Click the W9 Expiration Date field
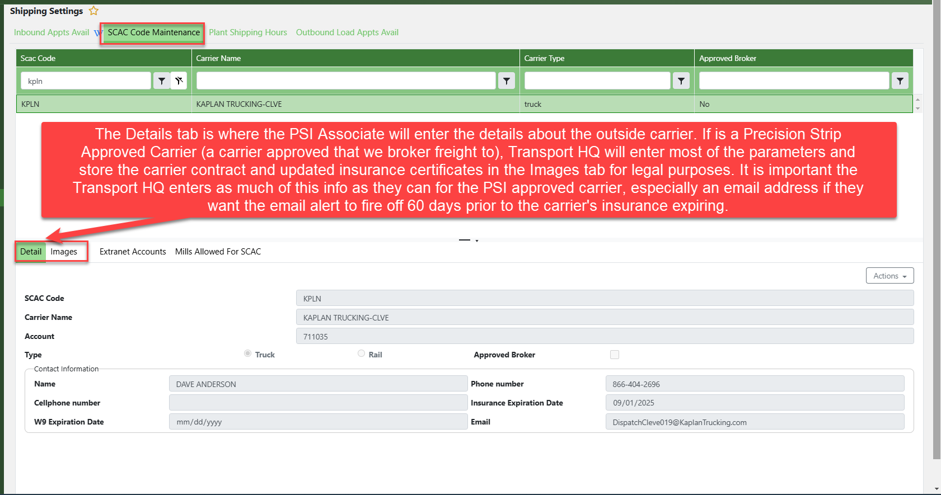Viewport: 941px width, 495px height. coord(318,422)
